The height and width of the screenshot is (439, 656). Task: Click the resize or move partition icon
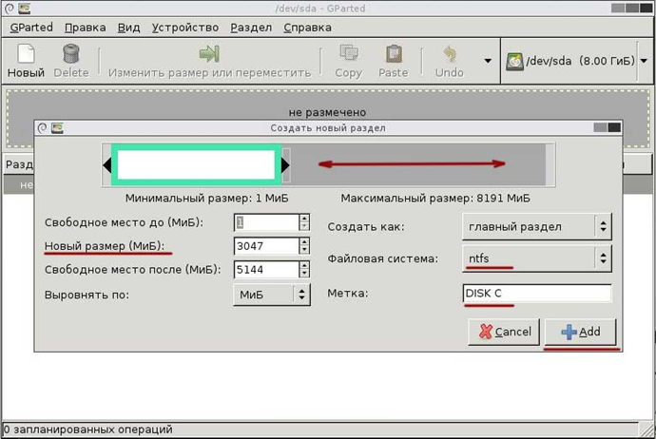pos(209,55)
